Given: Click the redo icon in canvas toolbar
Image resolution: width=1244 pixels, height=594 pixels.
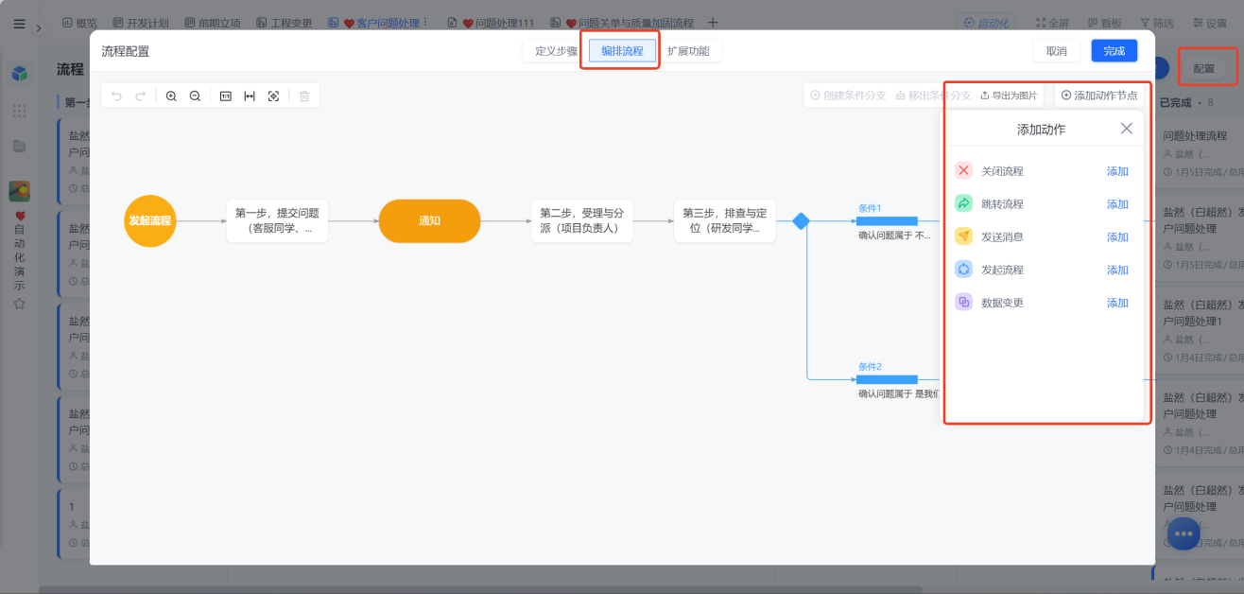Looking at the screenshot, I should (141, 96).
